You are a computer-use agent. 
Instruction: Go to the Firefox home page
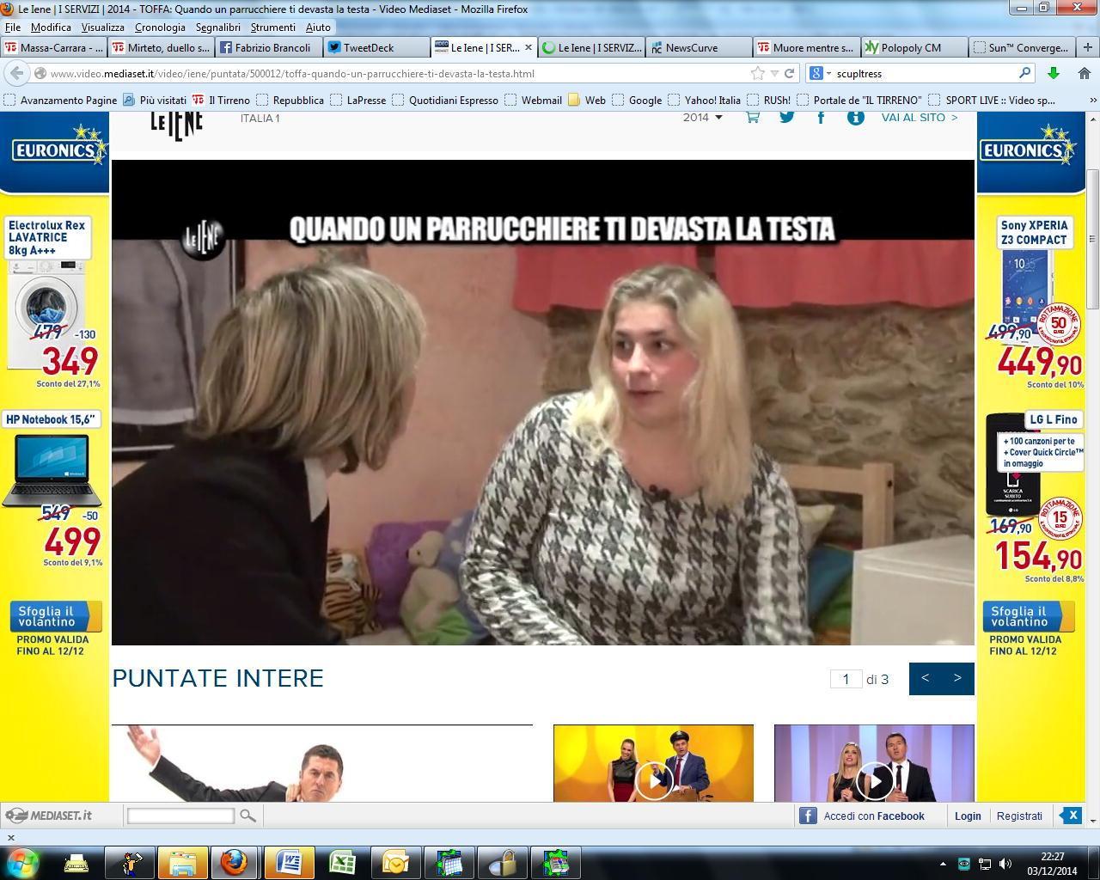[1084, 73]
